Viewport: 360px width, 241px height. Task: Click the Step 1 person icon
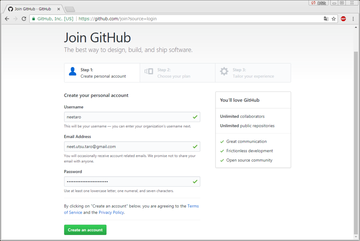coord(72,72)
